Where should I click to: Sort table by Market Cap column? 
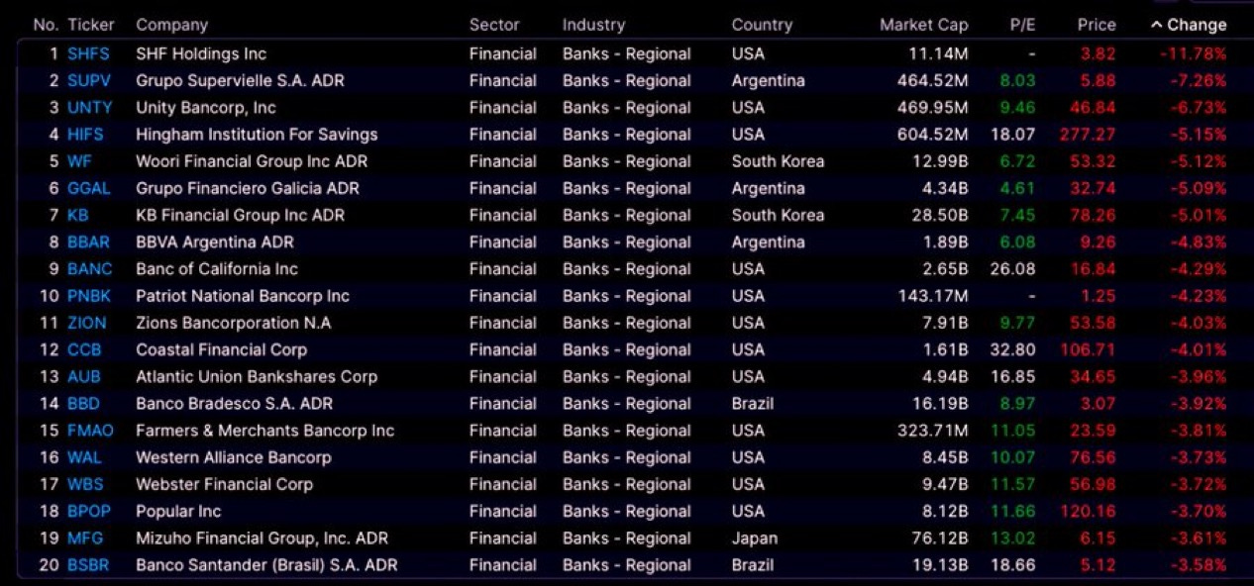[923, 25]
